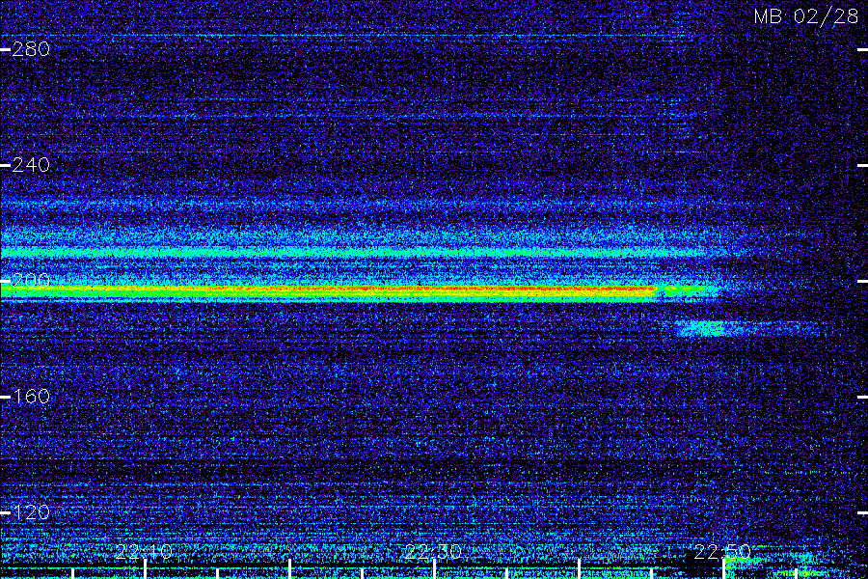Click the 200 frequency axis label

pos(31,281)
